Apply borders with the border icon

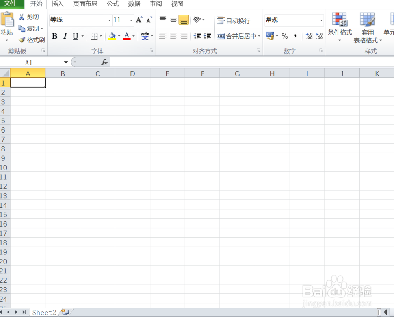(94, 36)
